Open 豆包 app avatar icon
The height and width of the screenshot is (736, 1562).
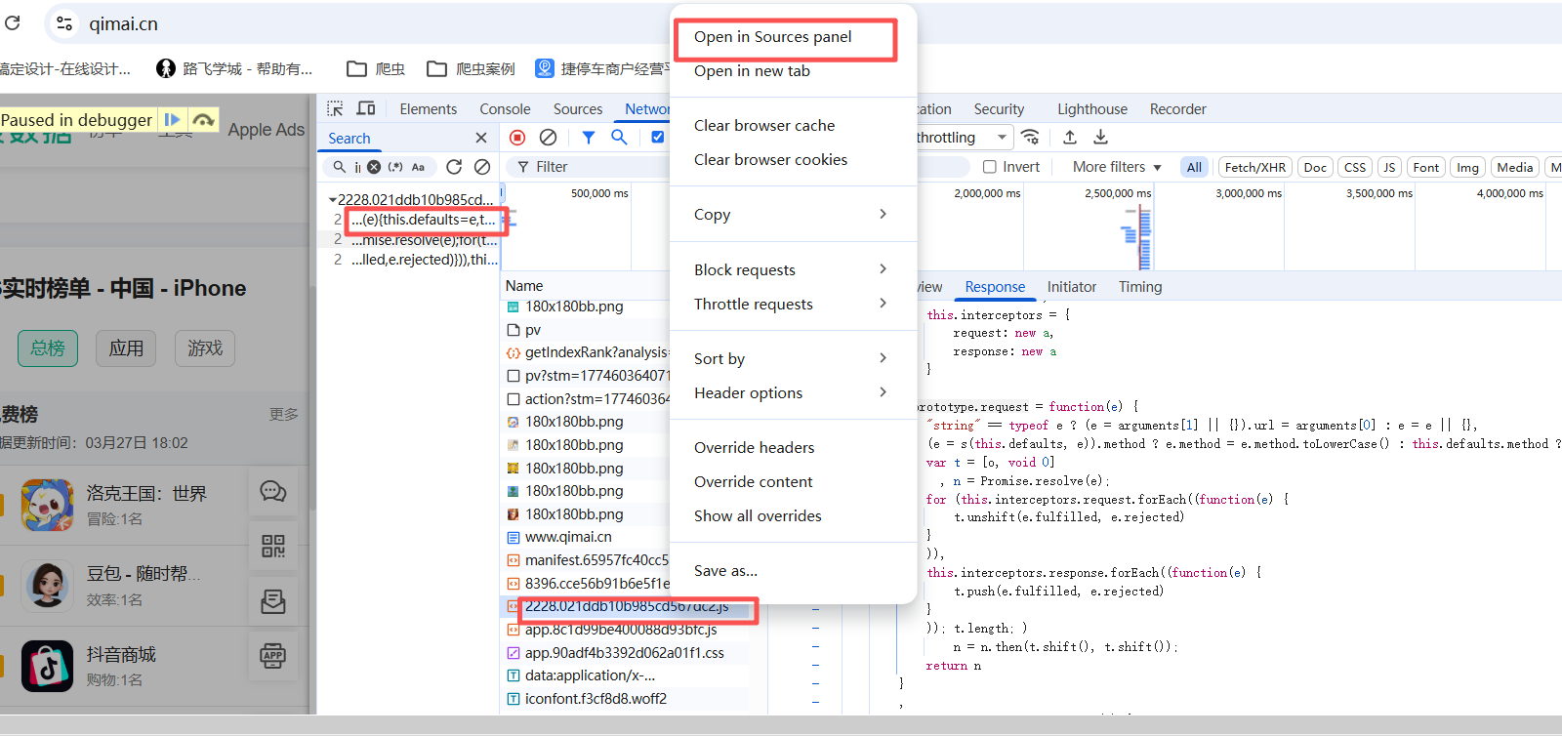[48, 585]
